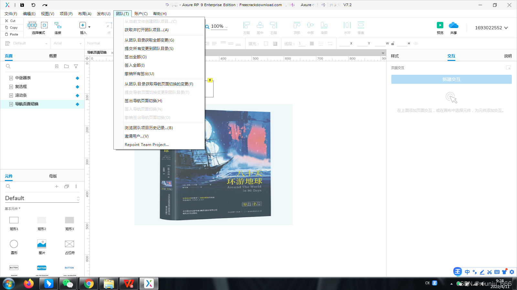Add a new page with the add-page icon
Image resolution: width=517 pixels, height=290 pixels.
[57, 66]
